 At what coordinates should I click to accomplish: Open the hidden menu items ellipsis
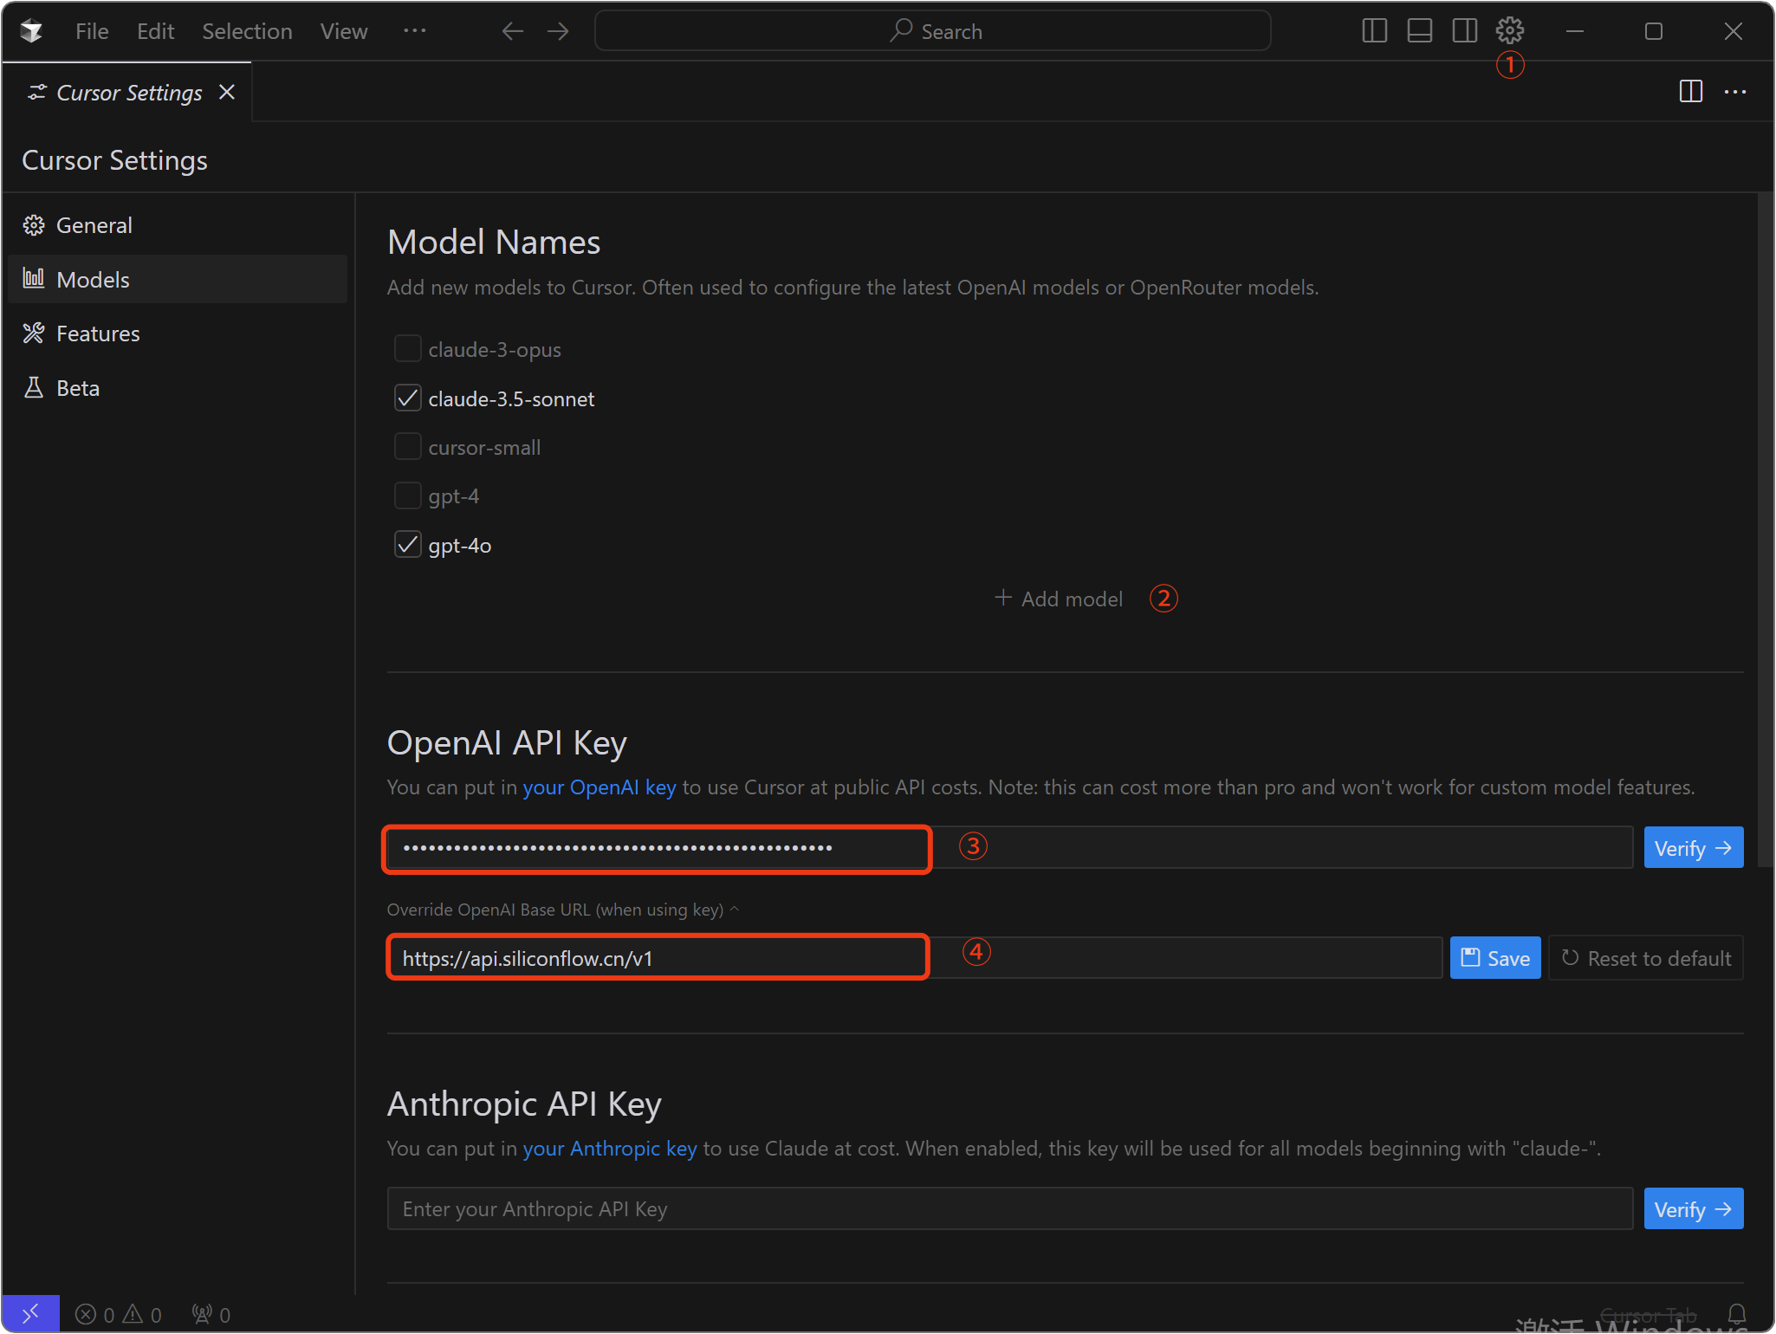coord(414,31)
